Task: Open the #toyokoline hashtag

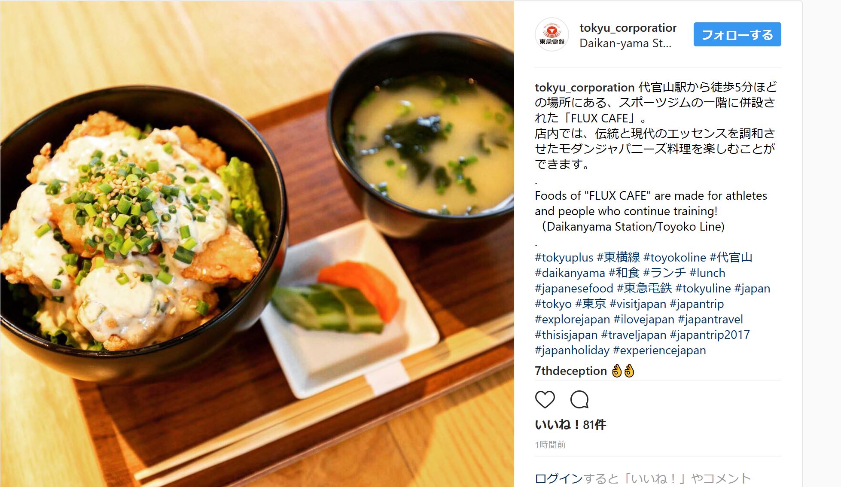Action: pos(675,257)
